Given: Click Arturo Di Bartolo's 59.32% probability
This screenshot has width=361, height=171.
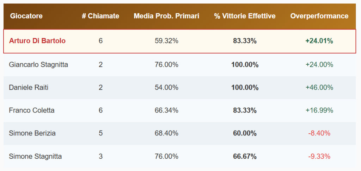Looking at the screenshot, I should (166, 41).
